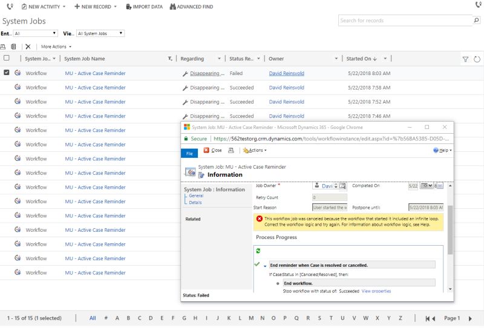Filter index by All
This screenshot has height=328, width=484.
point(93,318)
